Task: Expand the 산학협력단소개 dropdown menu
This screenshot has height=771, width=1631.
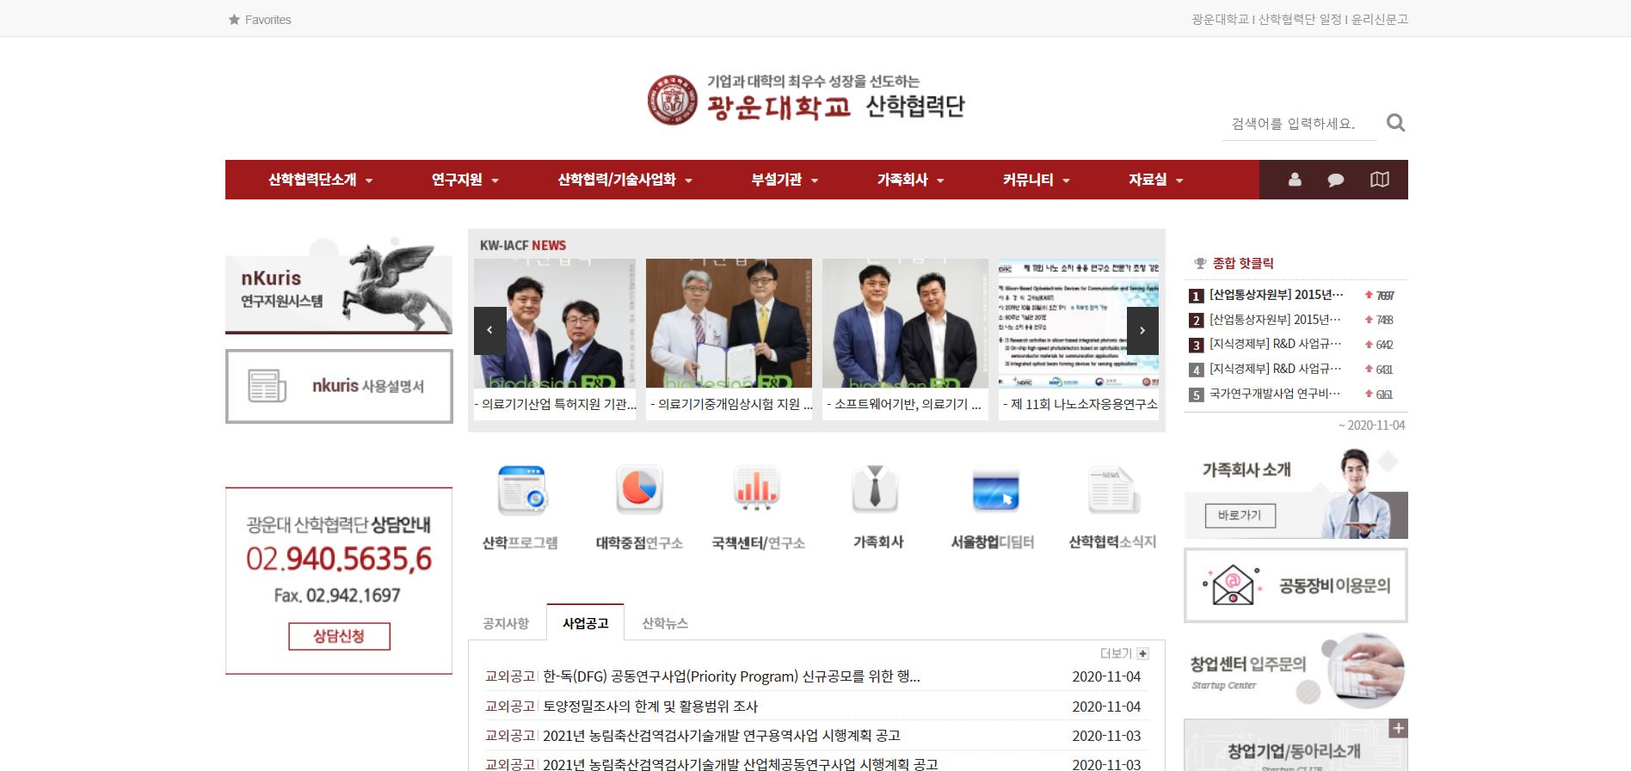Action: point(320,180)
